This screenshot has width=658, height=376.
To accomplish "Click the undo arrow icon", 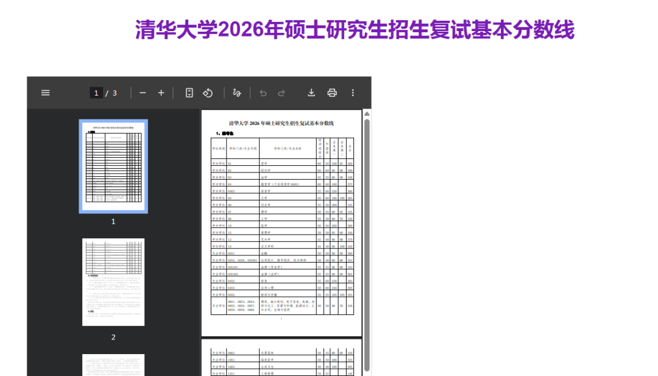I will pos(263,93).
